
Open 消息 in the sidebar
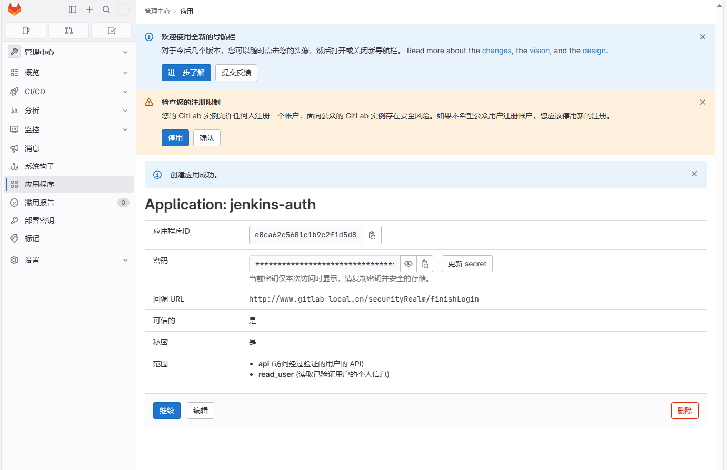click(x=69, y=148)
